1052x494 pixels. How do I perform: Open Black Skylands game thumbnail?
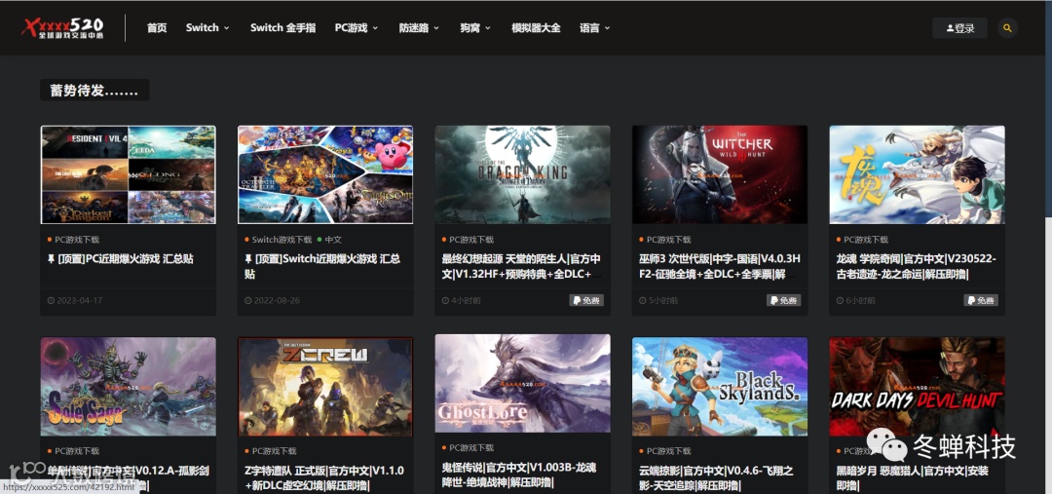pyautogui.click(x=720, y=387)
